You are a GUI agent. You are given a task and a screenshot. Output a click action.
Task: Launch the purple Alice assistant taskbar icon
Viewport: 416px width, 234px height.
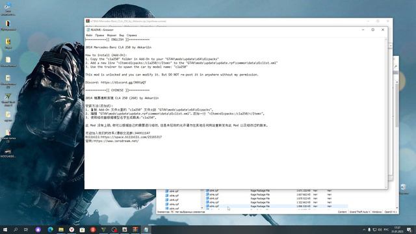point(38,229)
